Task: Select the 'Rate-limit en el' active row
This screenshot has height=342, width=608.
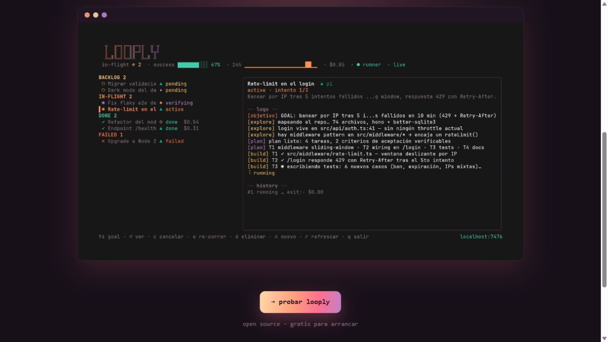Action: click(x=142, y=110)
